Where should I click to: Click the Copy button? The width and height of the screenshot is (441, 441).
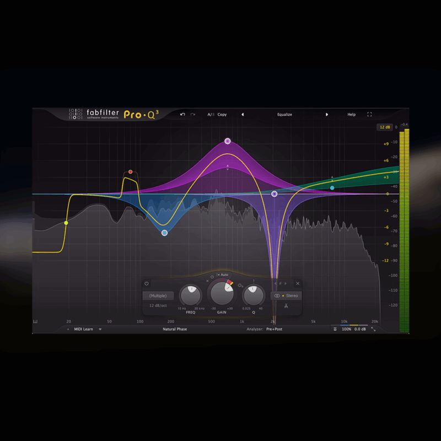point(222,115)
